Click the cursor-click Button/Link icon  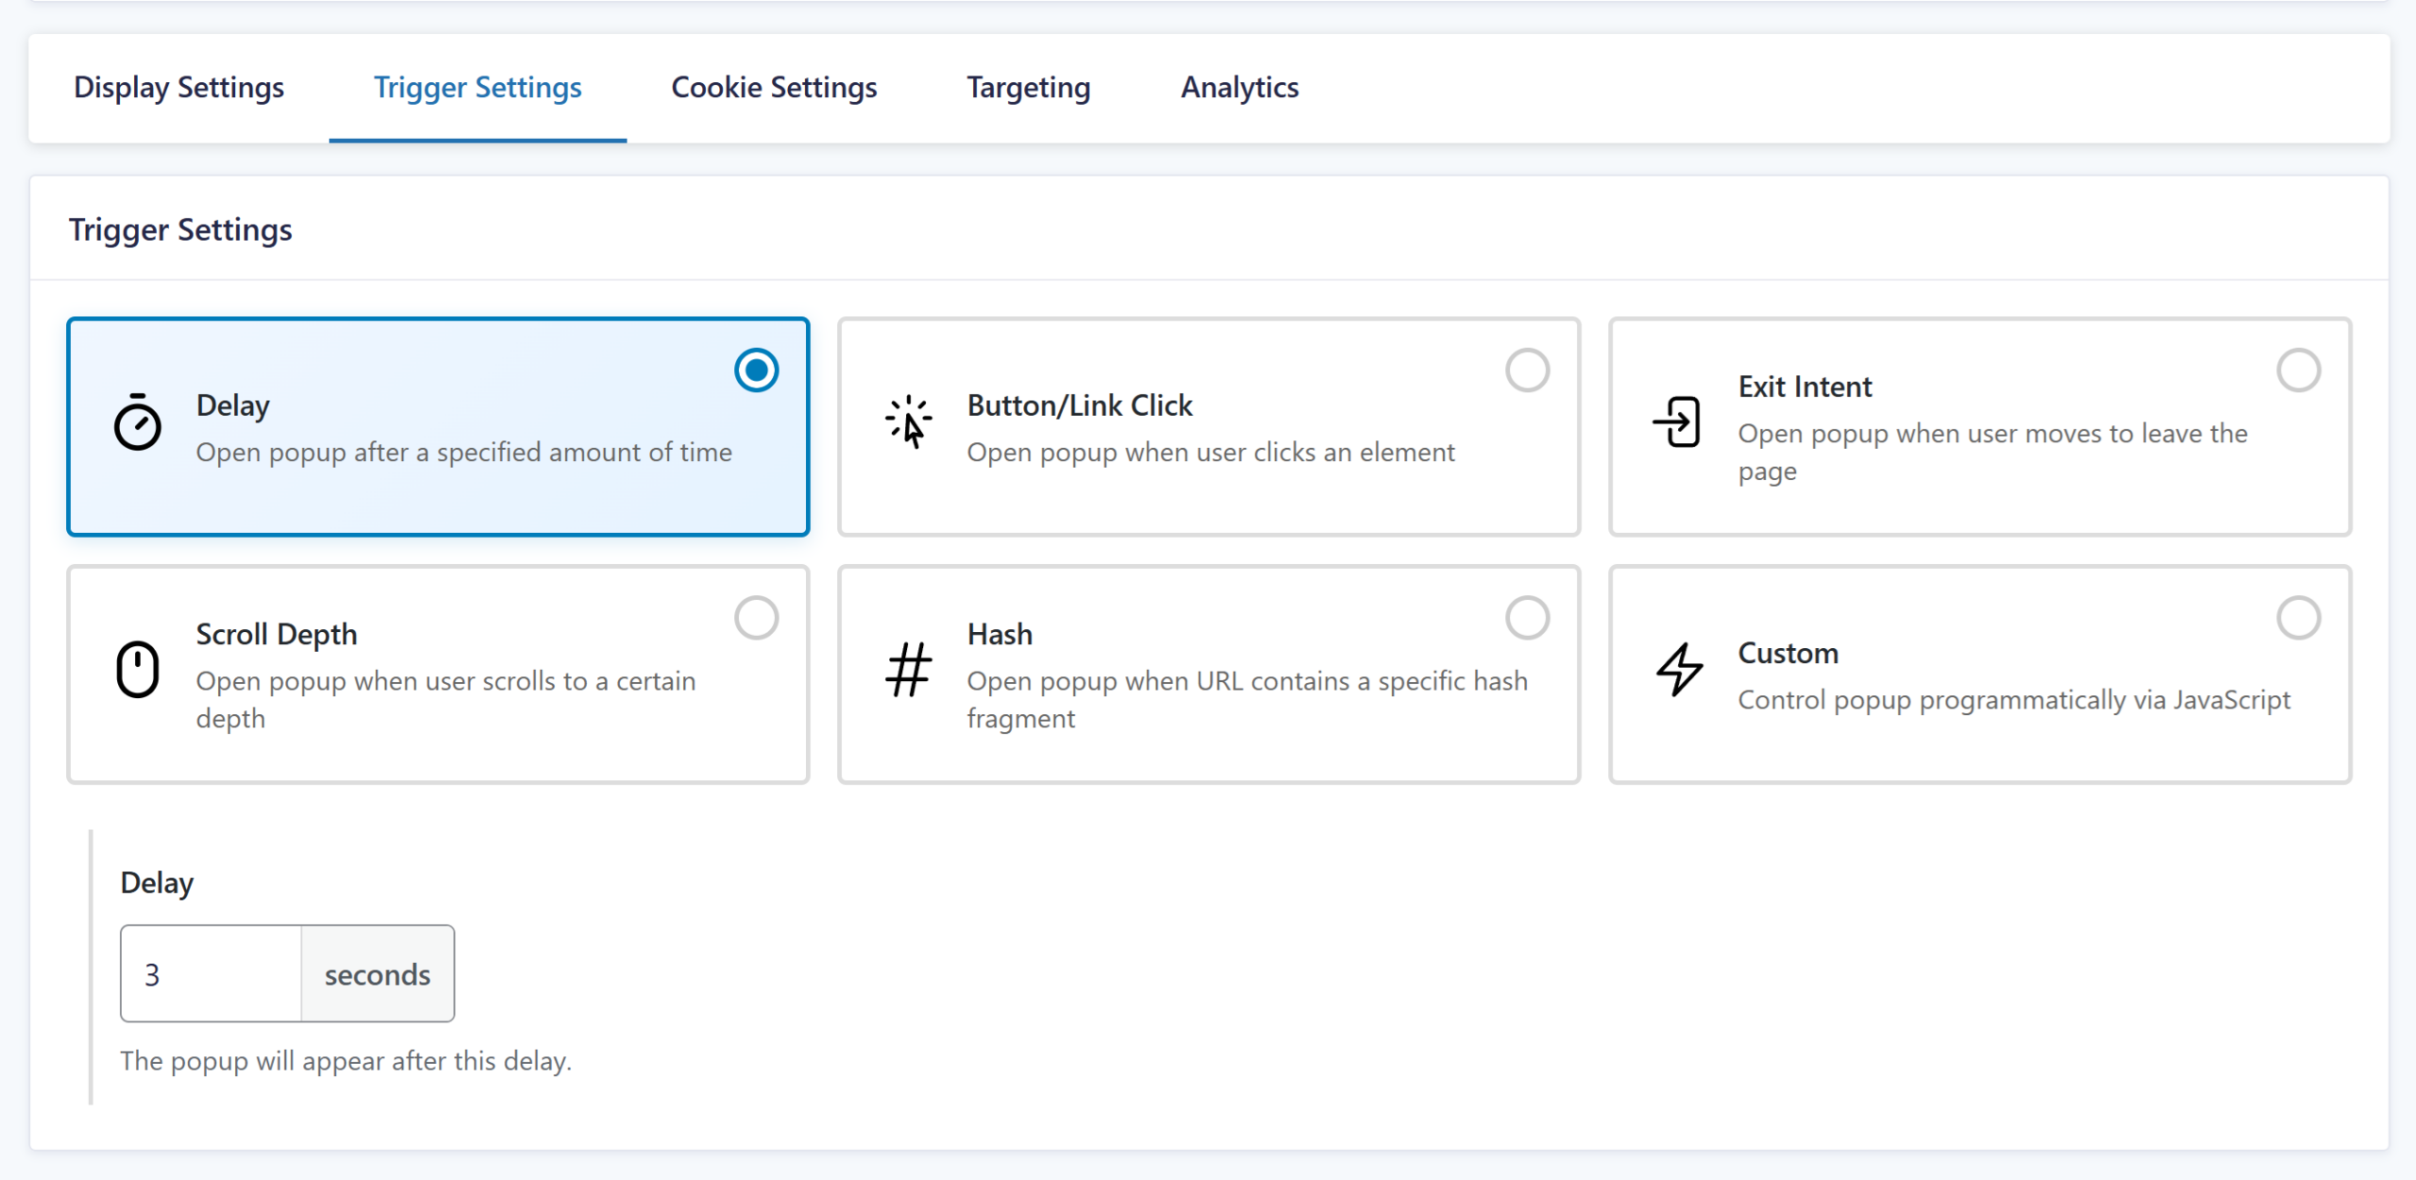pyautogui.click(x=908, y=421)
